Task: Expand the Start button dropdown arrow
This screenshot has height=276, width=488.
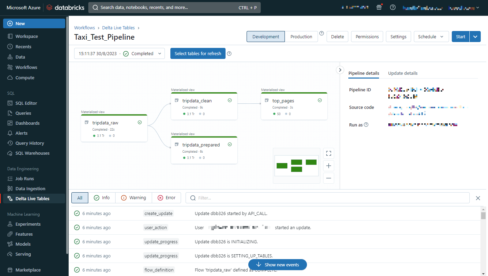Action: click(x=475, y=37)
